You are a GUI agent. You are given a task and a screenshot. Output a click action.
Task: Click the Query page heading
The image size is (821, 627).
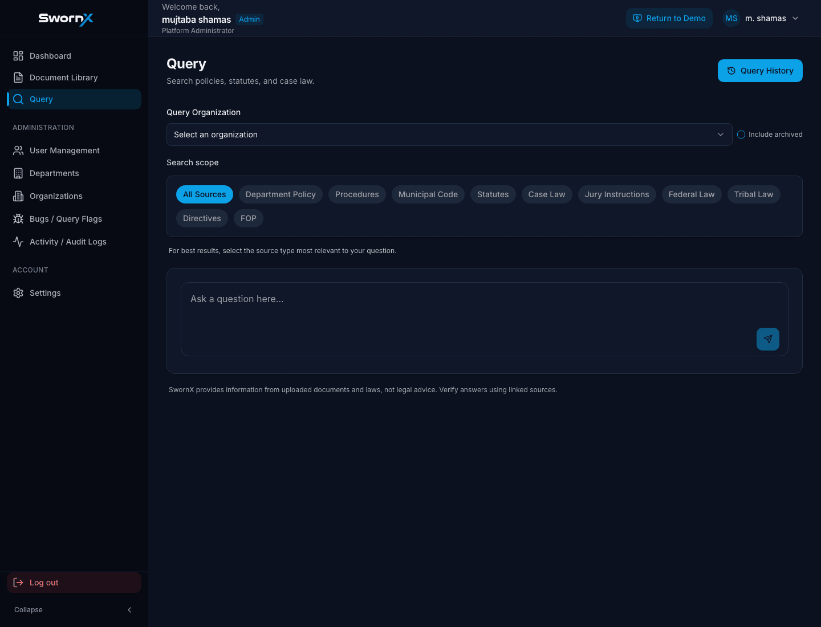click(186, 64)
